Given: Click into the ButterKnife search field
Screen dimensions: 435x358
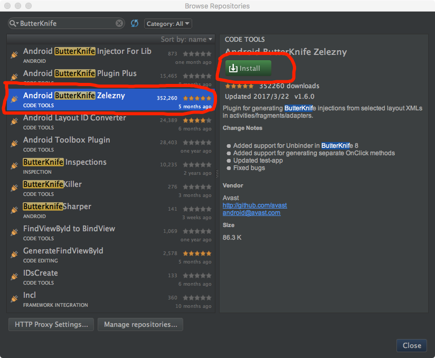Looking at the screenshot, I should coord(67,23).
